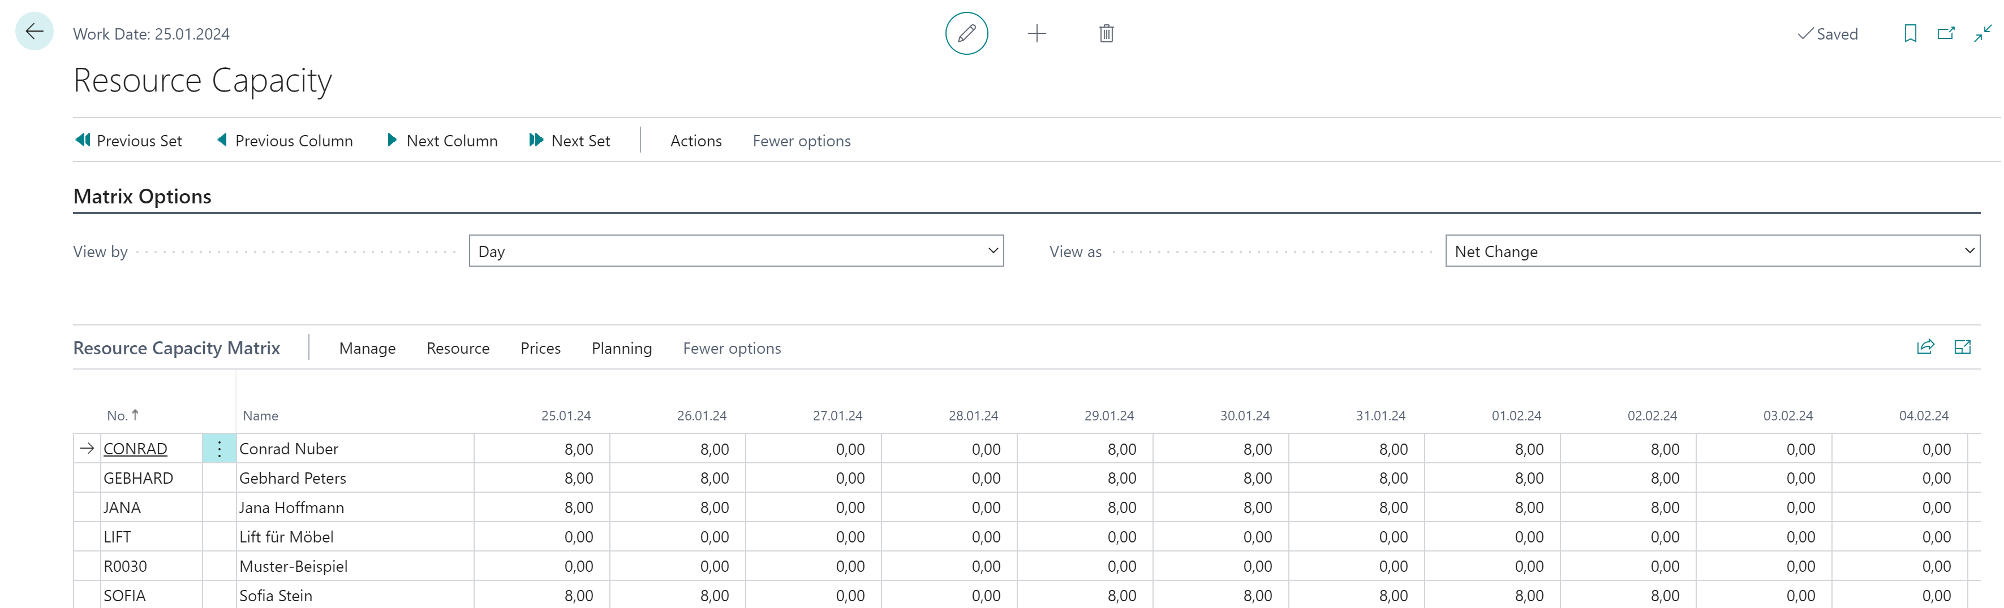Click the 30.01.24 column header
Image resolution: width=2004 pixels, height=608 pixels.
pos(1245,415)
